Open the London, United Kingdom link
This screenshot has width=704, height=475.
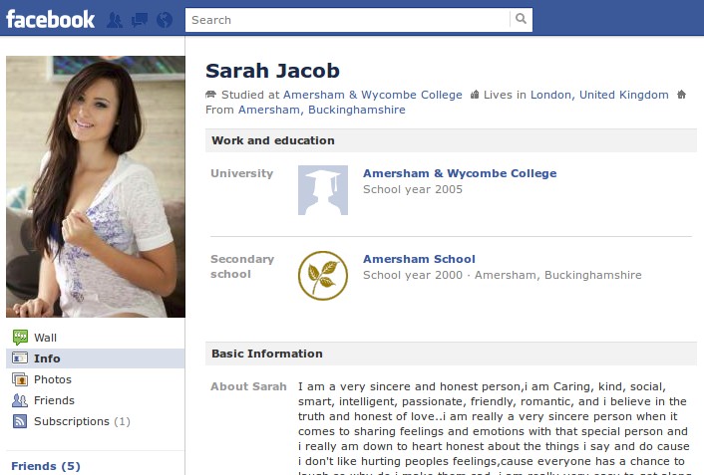pos(599,95)
